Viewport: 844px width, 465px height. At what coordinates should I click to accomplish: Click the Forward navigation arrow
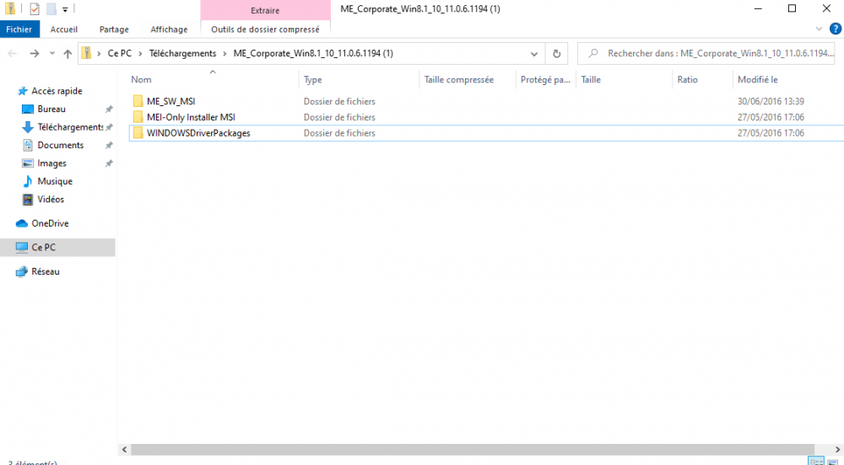click(x=34, y=53)
